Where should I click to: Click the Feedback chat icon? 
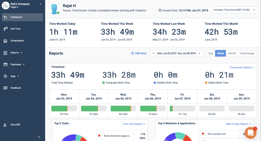(6, 88)
